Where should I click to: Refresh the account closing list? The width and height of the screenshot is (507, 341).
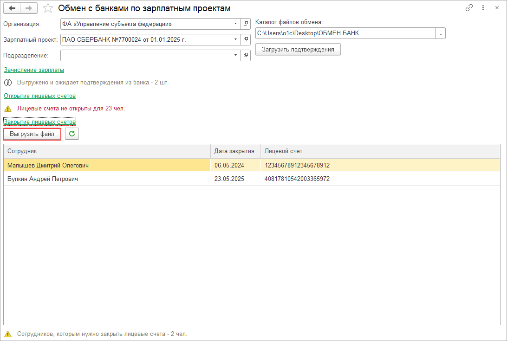pyautogui.click(x=72, y=134)
